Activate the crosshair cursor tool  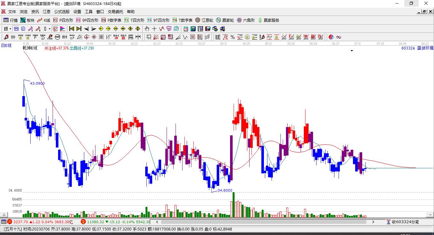[x=154, y=29]
